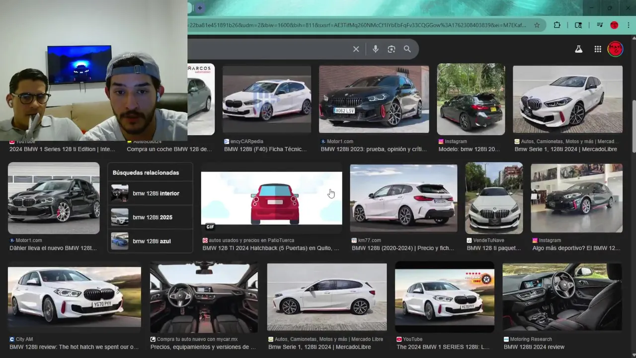Open the Motor1.com black BMW 8062 LSV image
The width and height of the screenshot is (636, 358).
click(374, 99)
